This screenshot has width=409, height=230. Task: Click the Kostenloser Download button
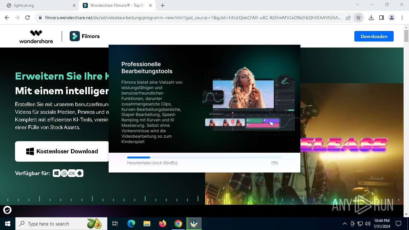62,151
